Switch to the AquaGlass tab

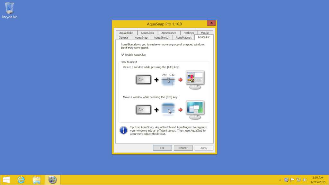[147, 33]
